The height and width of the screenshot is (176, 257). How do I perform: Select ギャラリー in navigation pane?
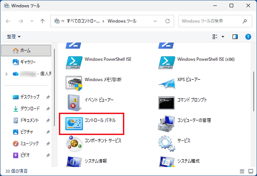tap(26, 62)
